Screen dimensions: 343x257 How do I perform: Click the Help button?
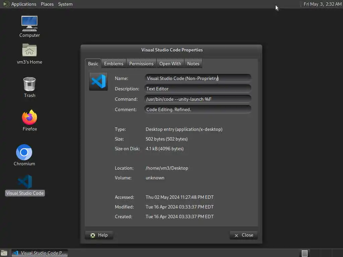pos(99,235)
